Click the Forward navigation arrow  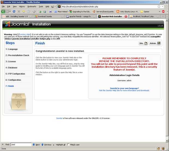pyautogui.click(x=7, y=11)
